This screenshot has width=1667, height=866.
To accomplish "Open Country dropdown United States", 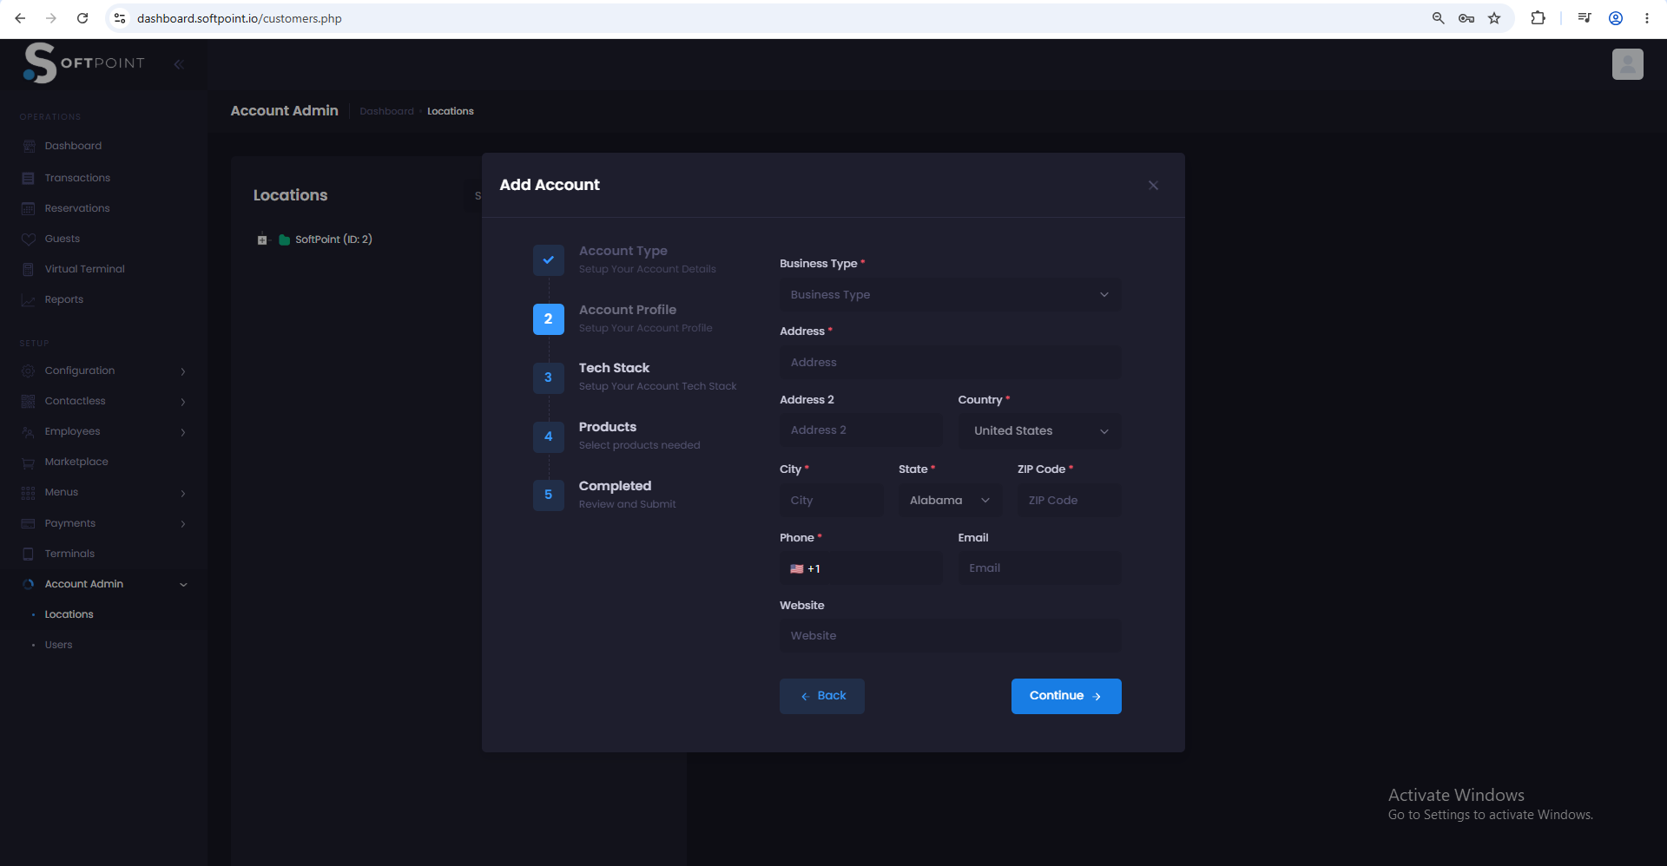I will tap(1039, 431).
